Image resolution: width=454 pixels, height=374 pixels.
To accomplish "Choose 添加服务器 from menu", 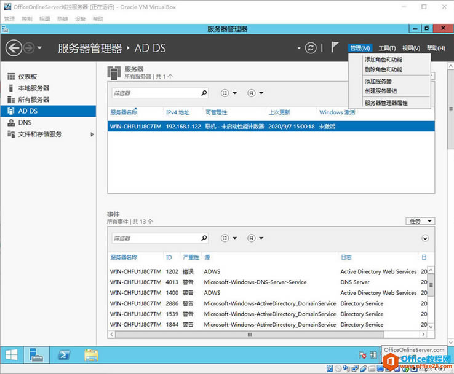I will point(378,81).
